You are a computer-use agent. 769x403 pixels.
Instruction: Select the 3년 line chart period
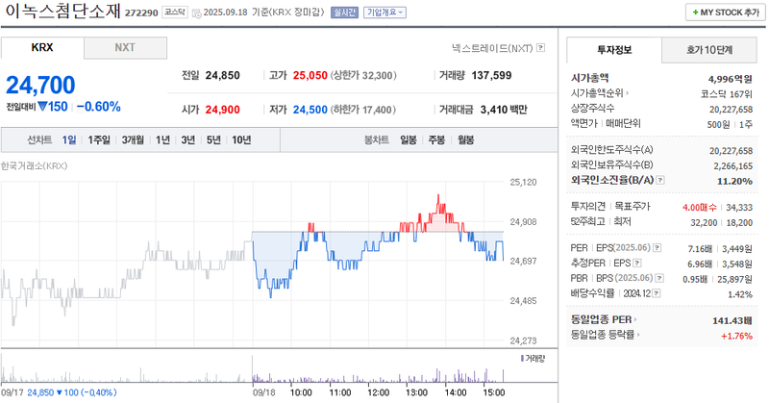tap(188, 140)
